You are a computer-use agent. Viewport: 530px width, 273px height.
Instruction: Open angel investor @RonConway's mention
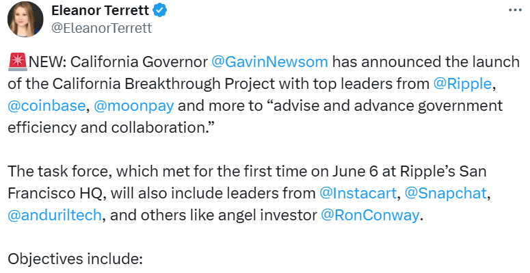coord(370,215)
